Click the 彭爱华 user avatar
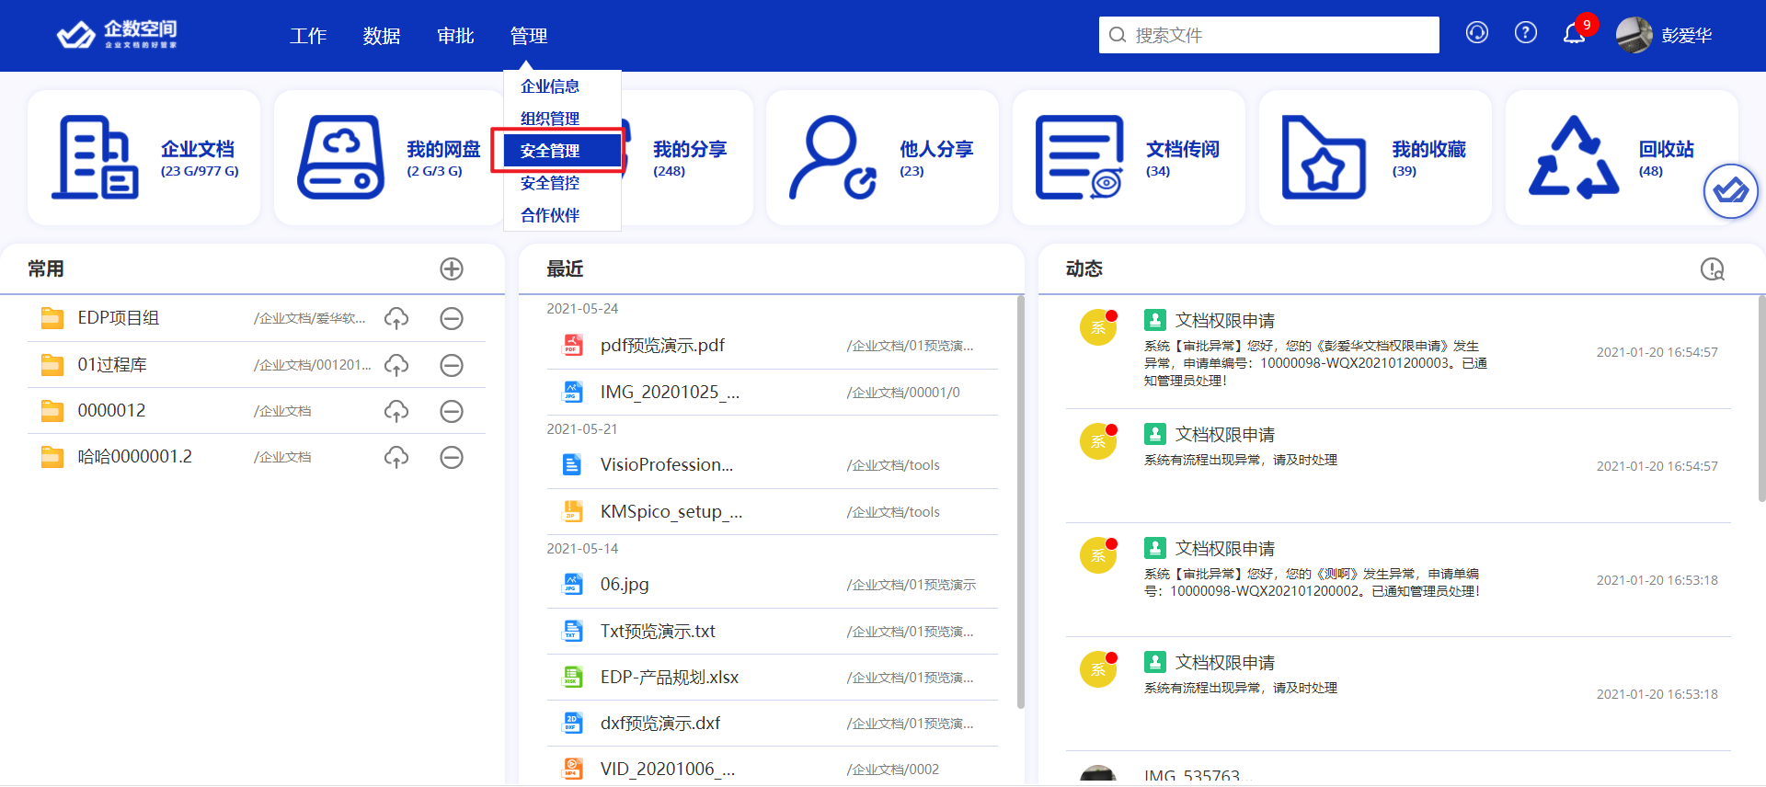Image resolution: width=1766 pixels, height=787 pixels. tap(1634, 35)
